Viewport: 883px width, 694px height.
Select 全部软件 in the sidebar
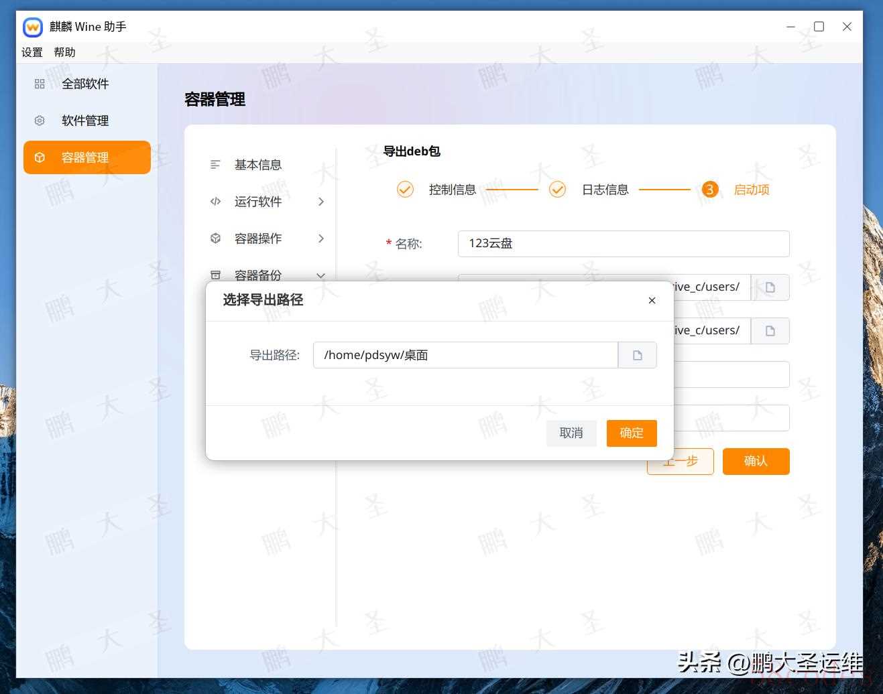(85, 84)
